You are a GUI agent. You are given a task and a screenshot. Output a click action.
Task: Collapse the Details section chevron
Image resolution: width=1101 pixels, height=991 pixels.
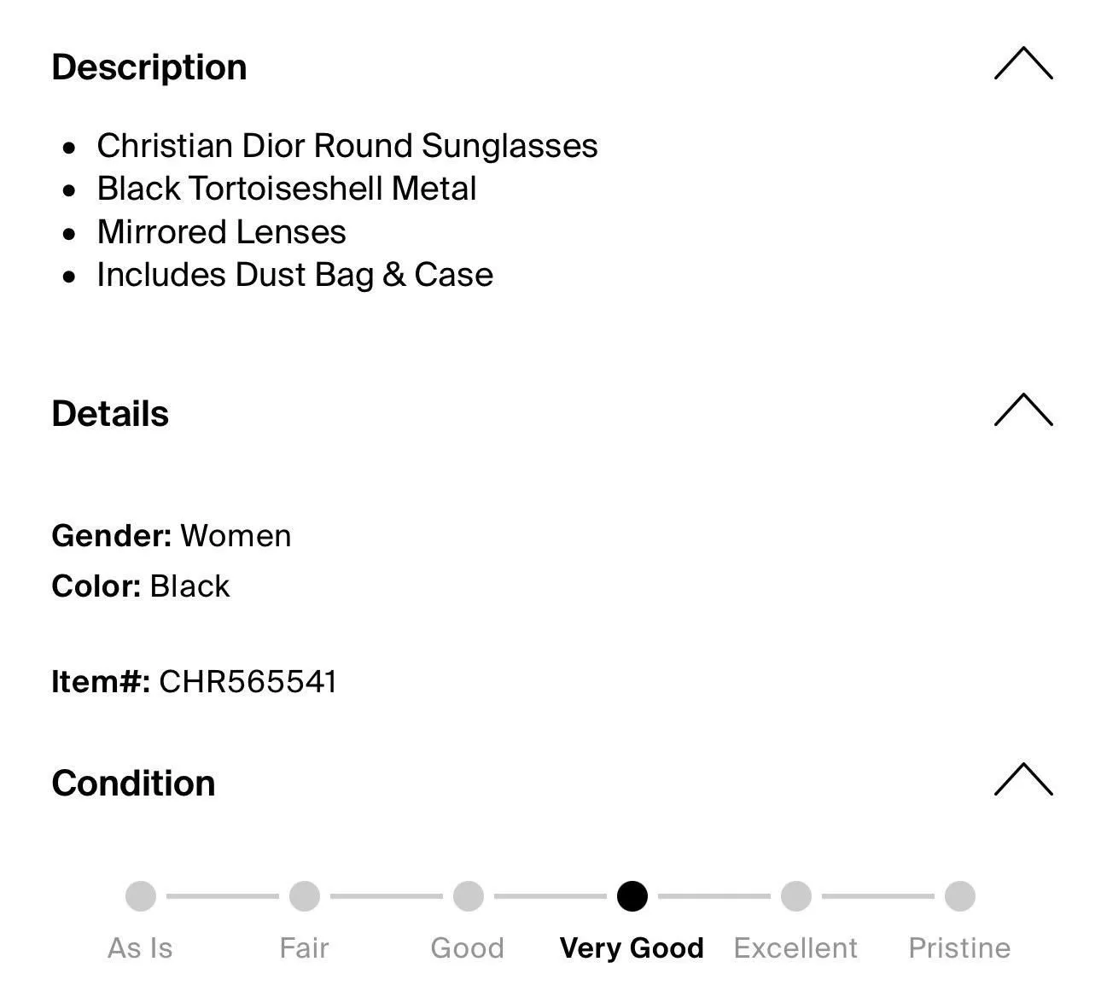(x=1023, y=410)
